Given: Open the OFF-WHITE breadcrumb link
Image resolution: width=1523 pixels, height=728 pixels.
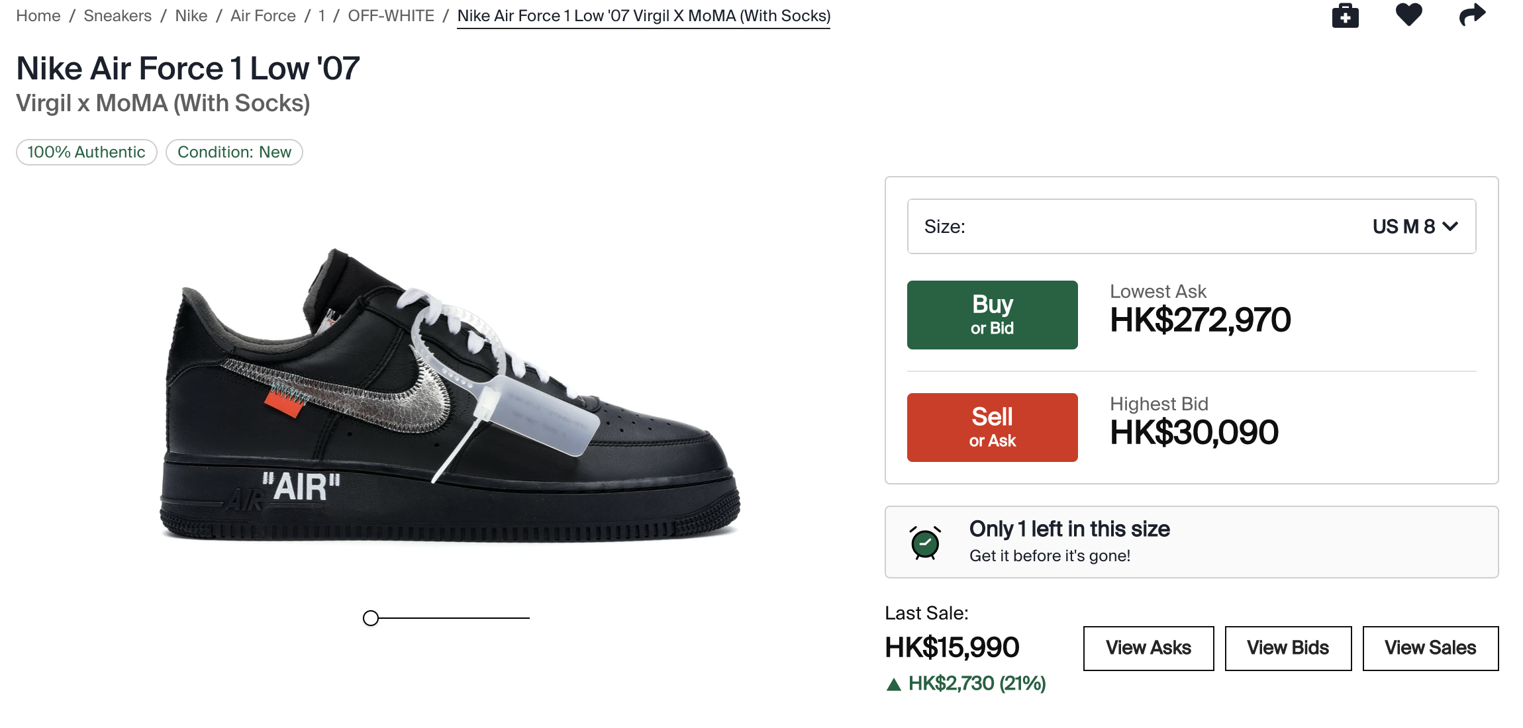Looking at the screenshot, I should click(391, 16).
